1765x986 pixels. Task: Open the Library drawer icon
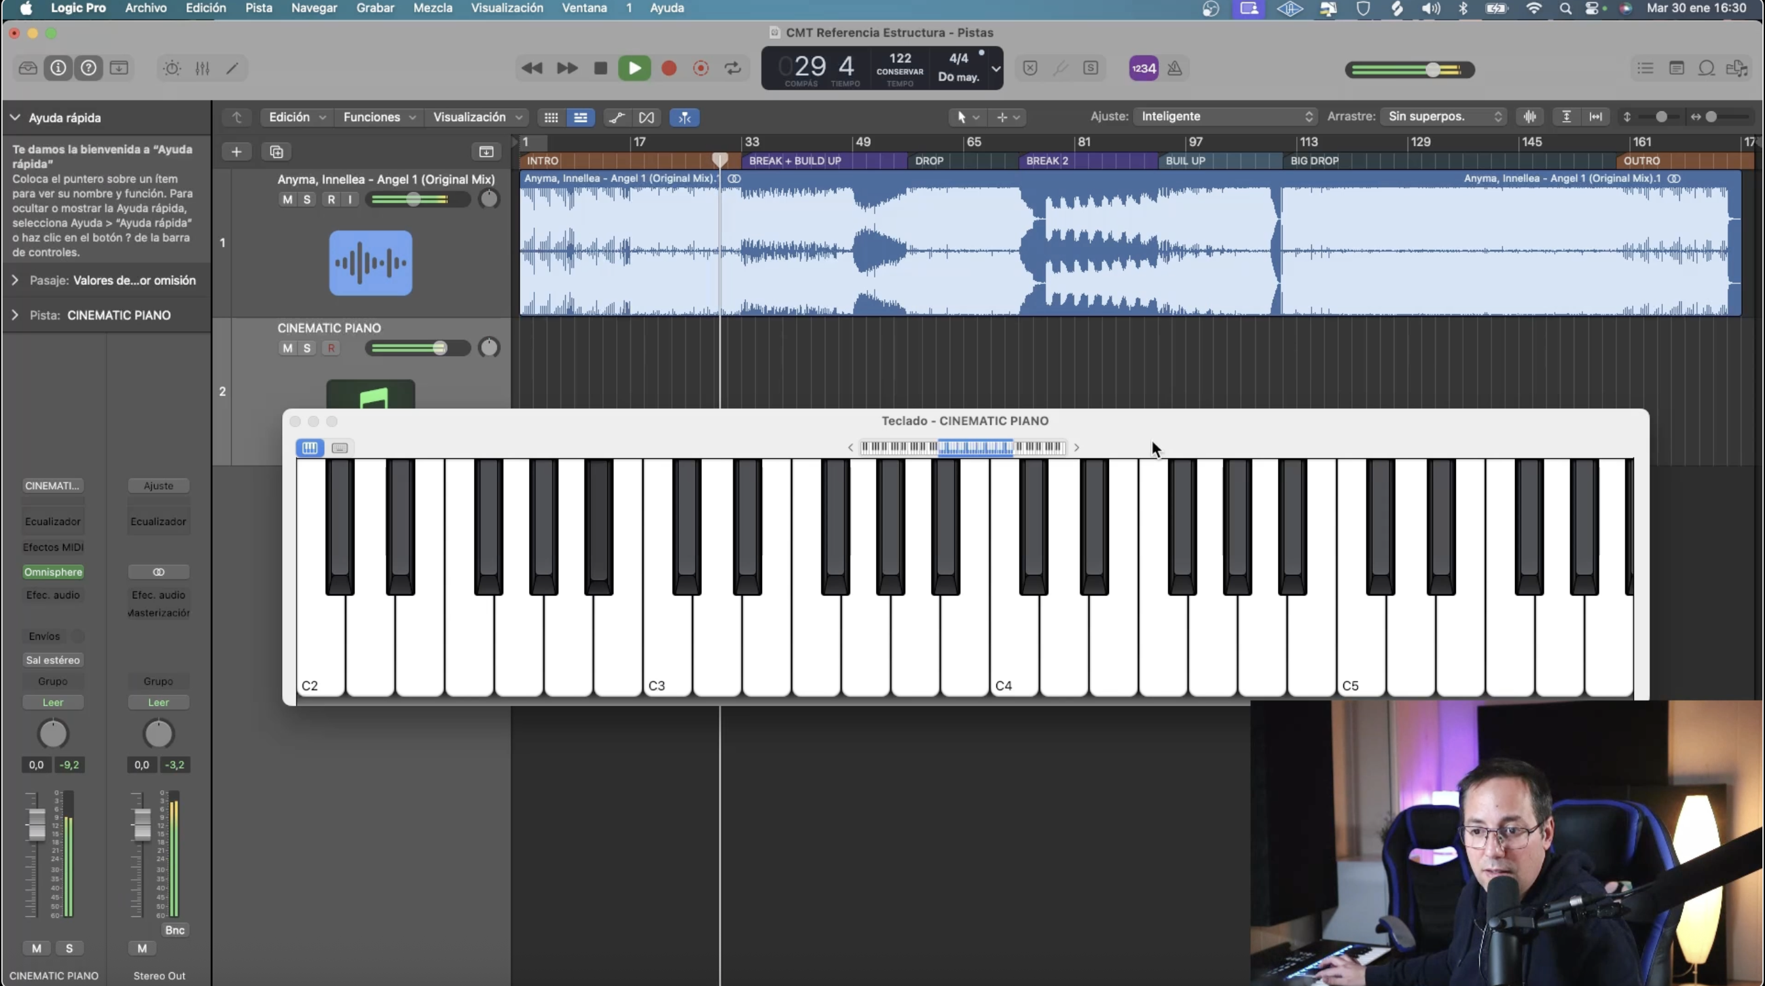pyautogui.click(x=28, y=68)
